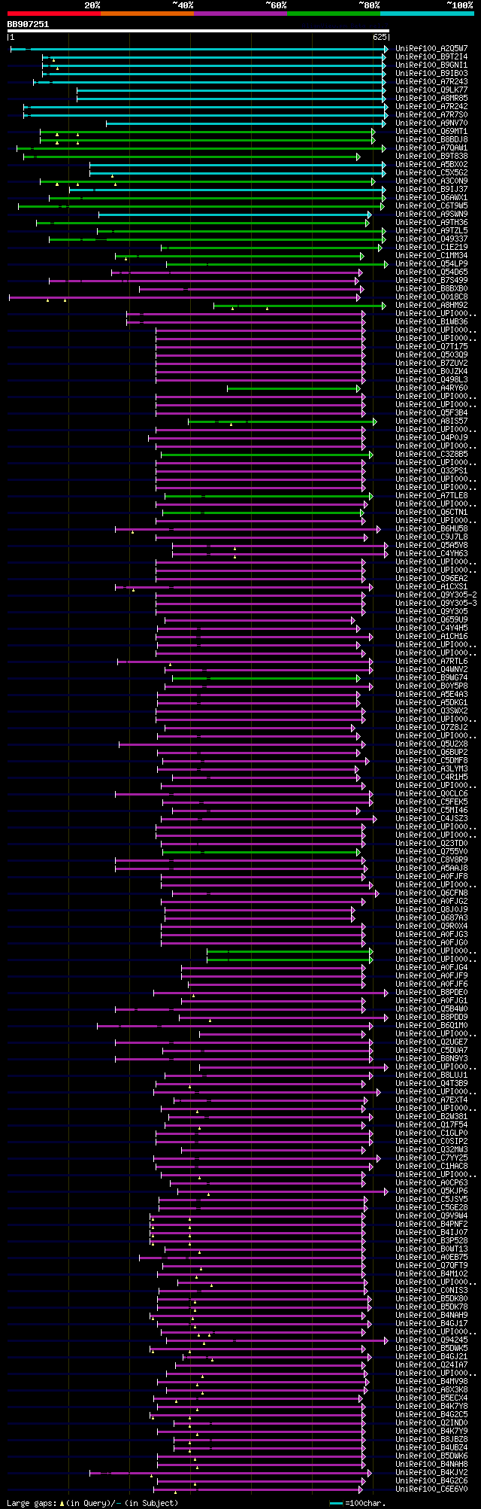This screenshot has height=1509, width=481.
Task: Select the label UniRef100_Q018C8
Action: point(431,297)
